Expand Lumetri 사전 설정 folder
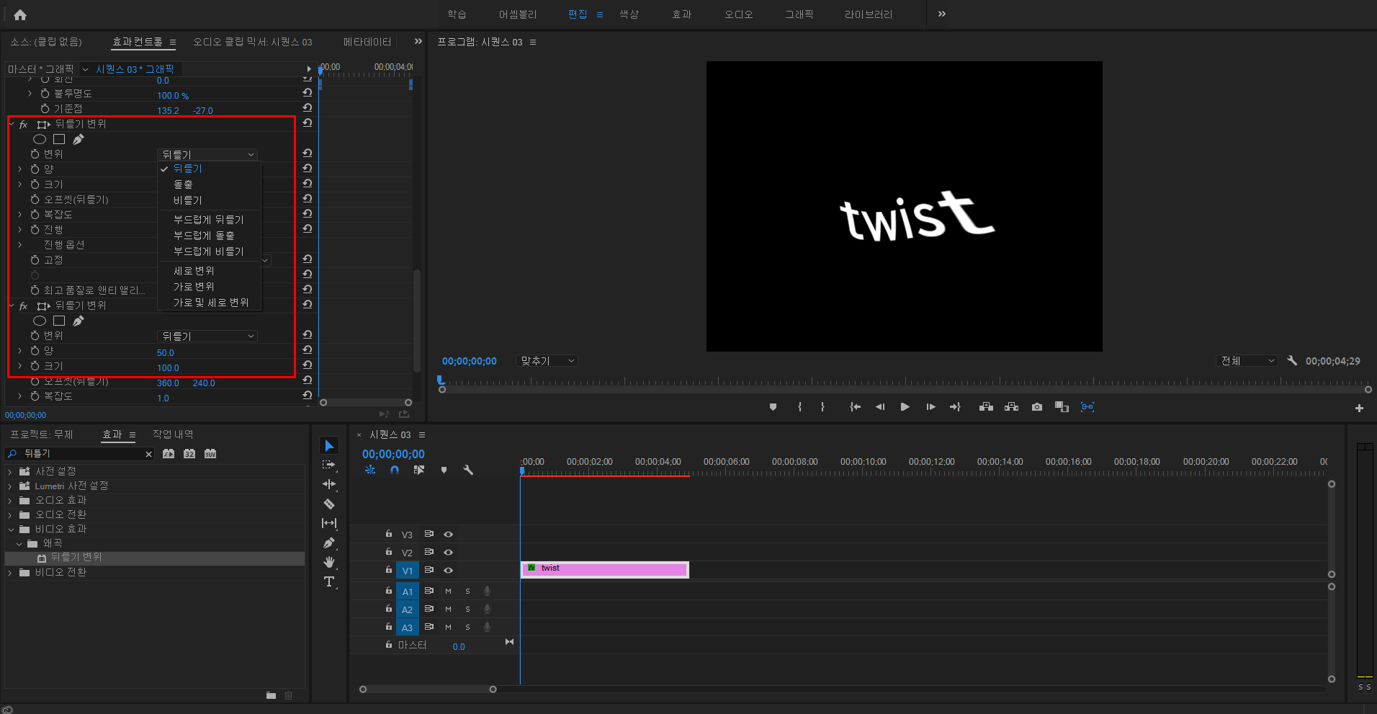The height and width of the screenshot is (714, 1377). click(x=10, y=486)
